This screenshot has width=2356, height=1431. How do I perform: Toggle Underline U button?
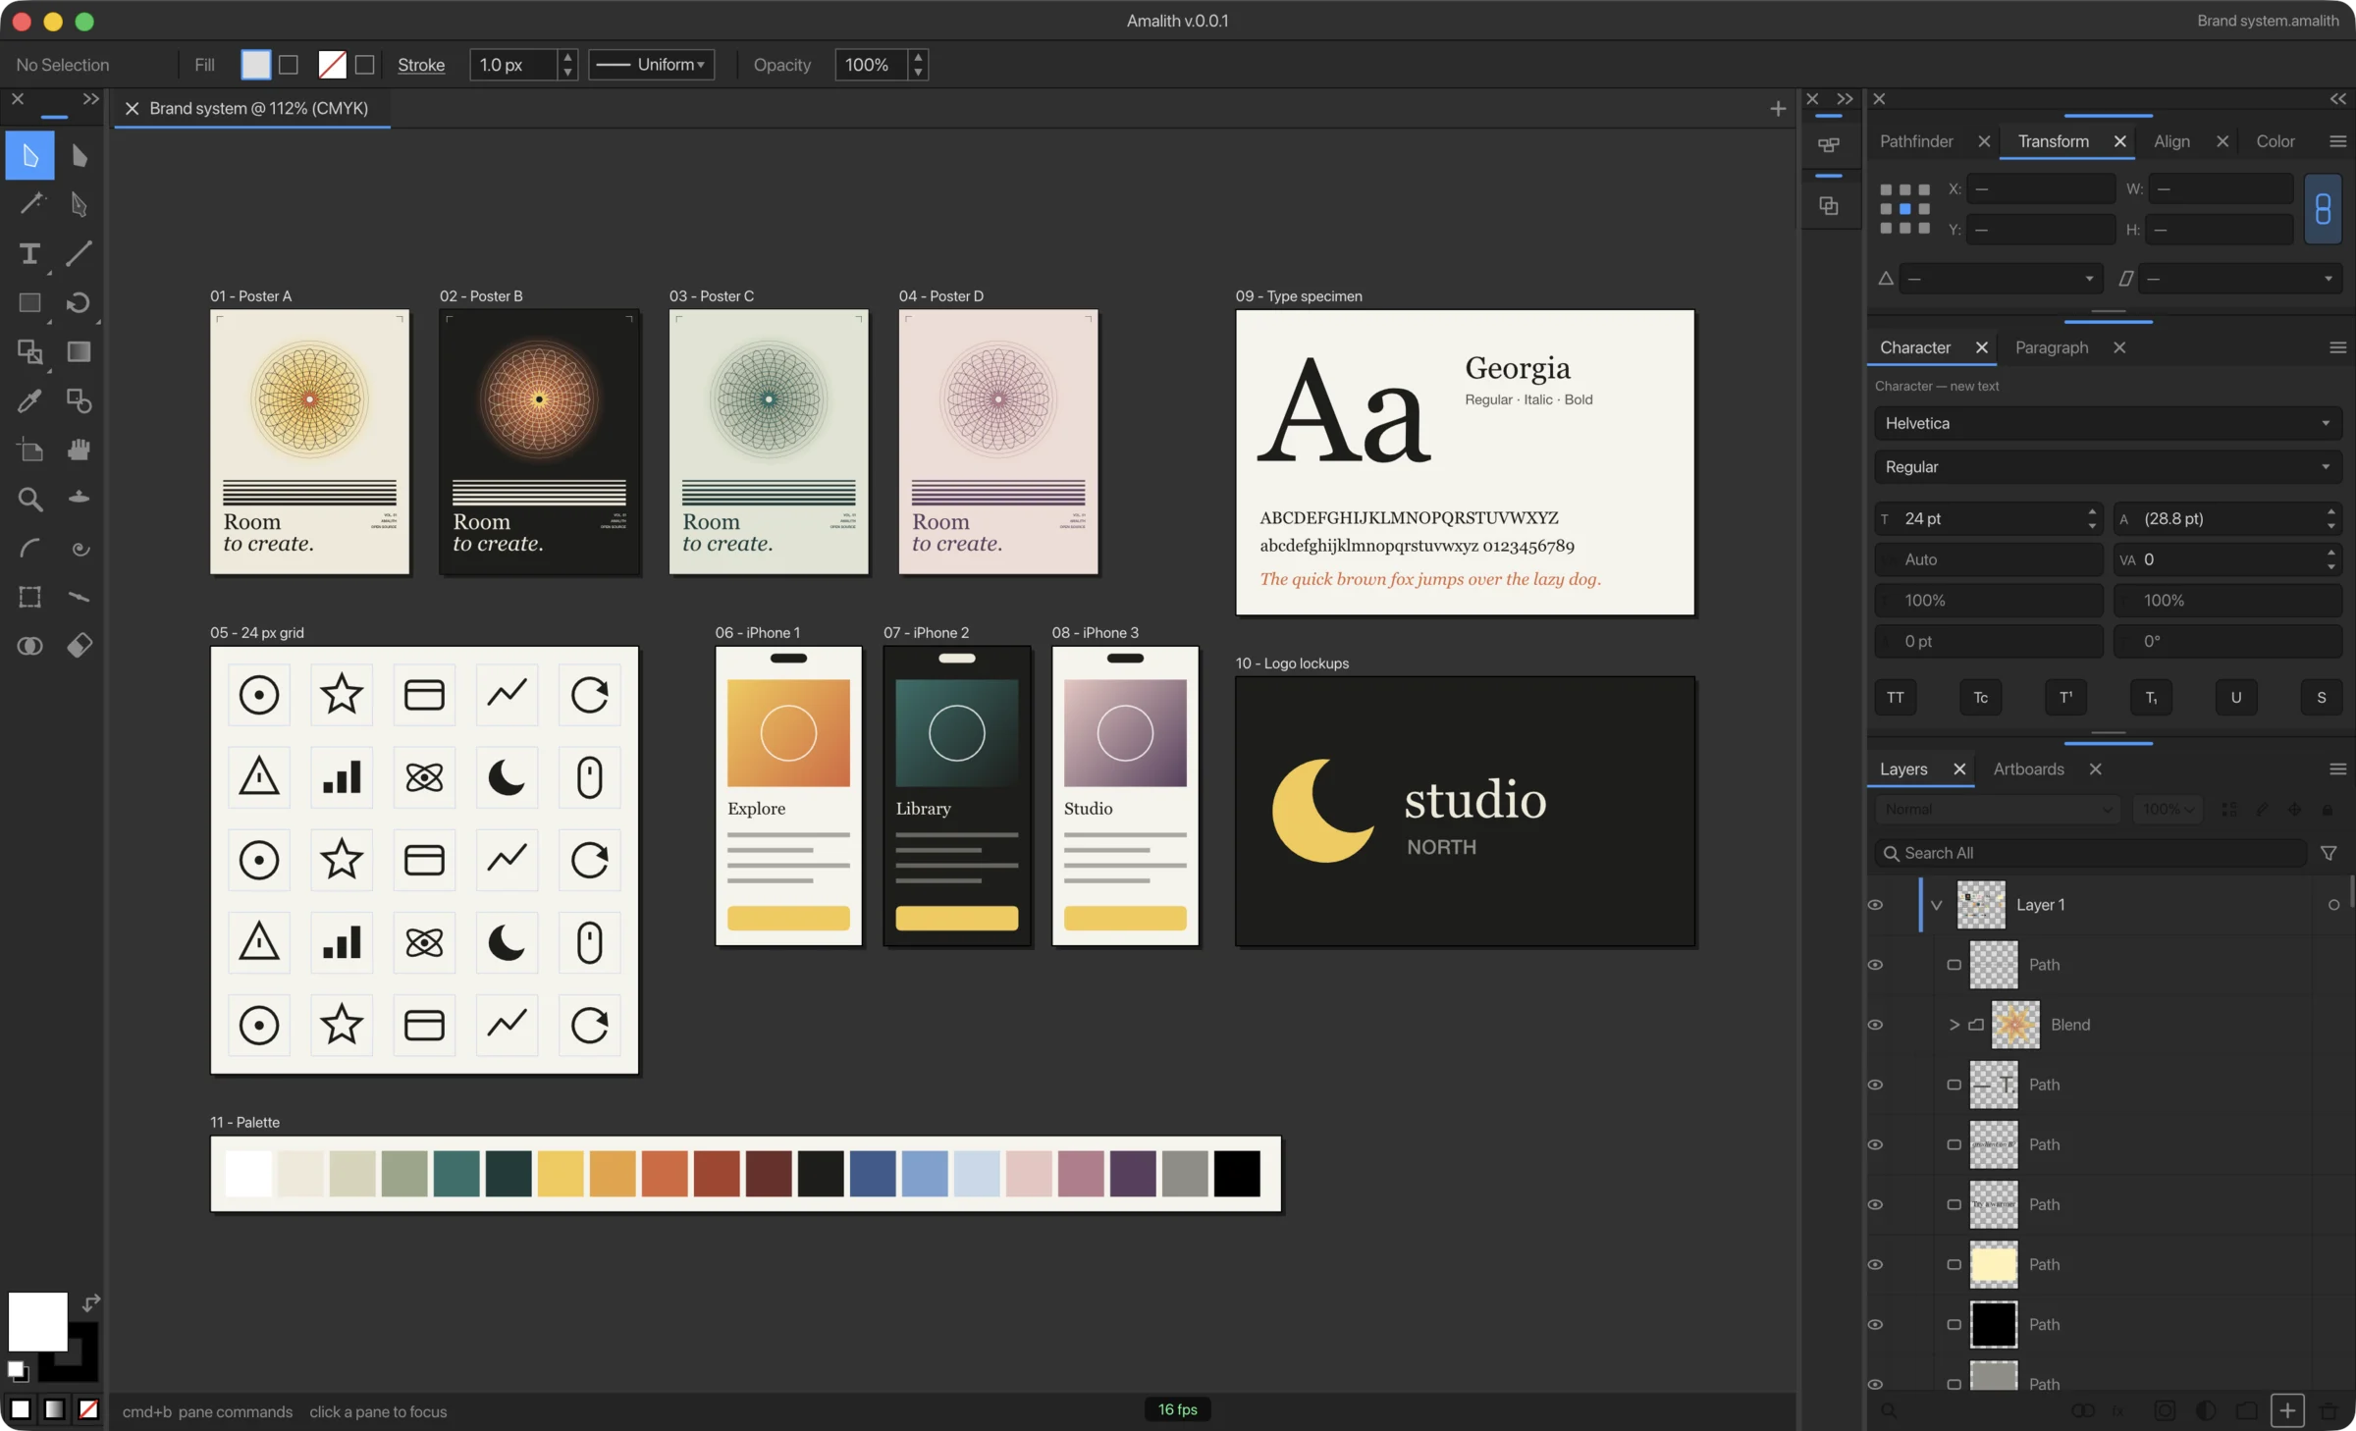[x=2236, y=698]
